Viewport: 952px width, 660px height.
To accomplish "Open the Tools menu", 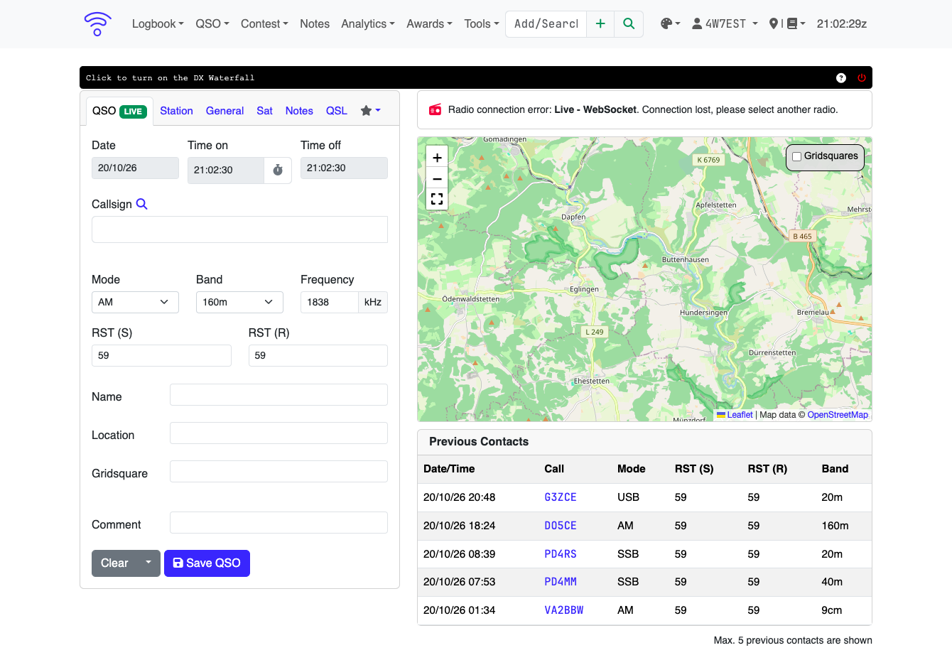I will tap(482, 23).
